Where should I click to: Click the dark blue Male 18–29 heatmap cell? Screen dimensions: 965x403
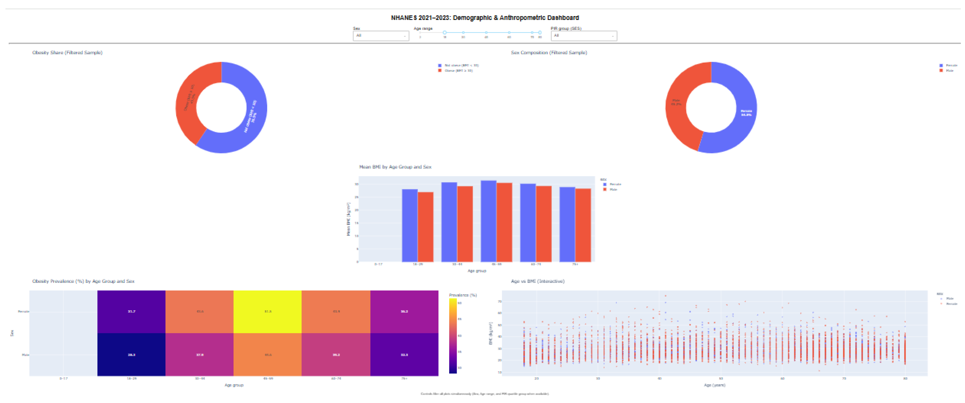click(131, 354)
